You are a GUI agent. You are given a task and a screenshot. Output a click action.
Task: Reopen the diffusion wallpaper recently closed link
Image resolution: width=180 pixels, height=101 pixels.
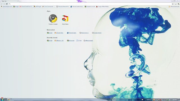click(88, 41)
